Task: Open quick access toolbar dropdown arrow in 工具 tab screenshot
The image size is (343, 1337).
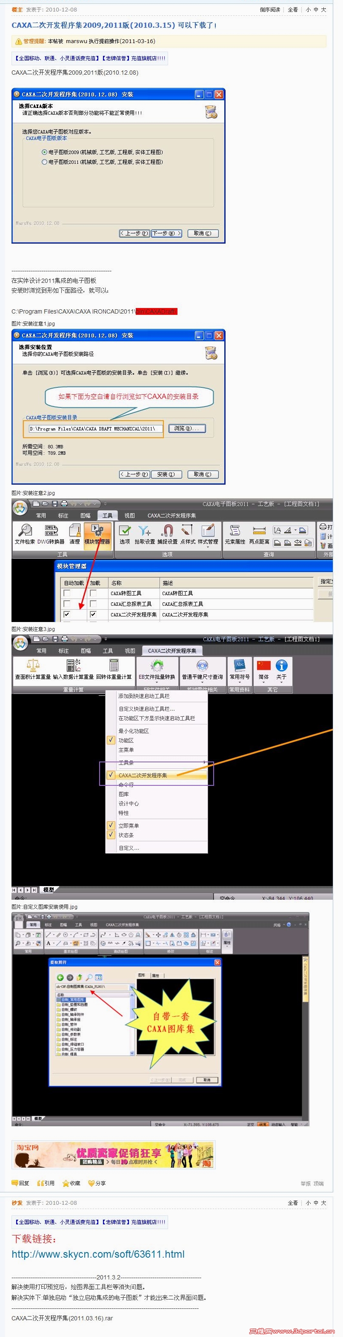Action: [x=105, y=503]
